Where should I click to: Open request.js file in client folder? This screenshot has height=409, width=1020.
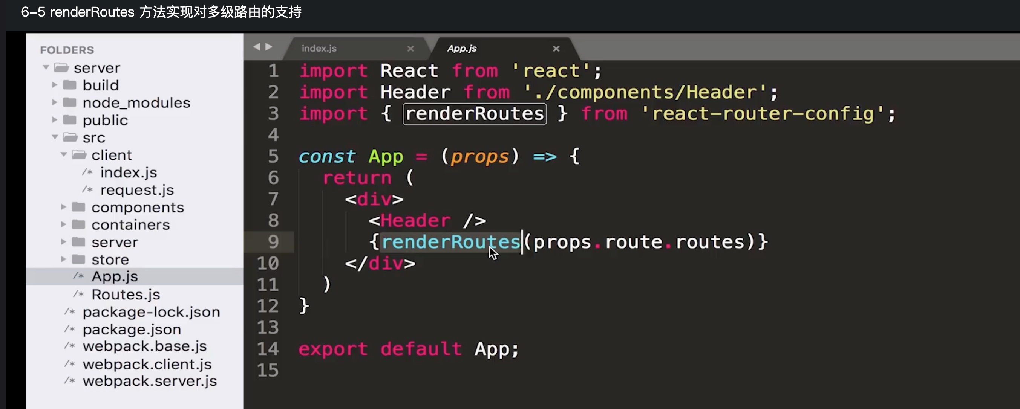click(136, 190)
